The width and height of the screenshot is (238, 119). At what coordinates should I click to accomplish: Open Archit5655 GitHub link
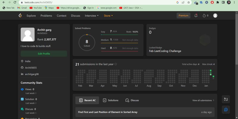point(31,68)
